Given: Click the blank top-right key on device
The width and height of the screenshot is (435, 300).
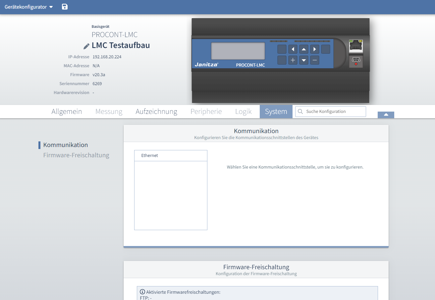Looking at the screenshot, I should (x=326, y=49).
